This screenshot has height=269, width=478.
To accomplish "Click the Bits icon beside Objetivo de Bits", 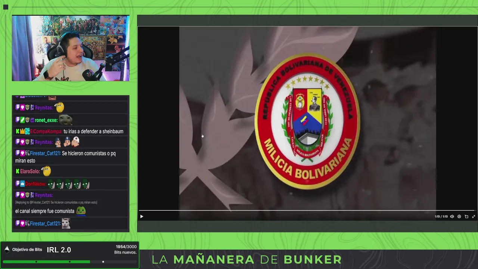I will tap(7, 249).
